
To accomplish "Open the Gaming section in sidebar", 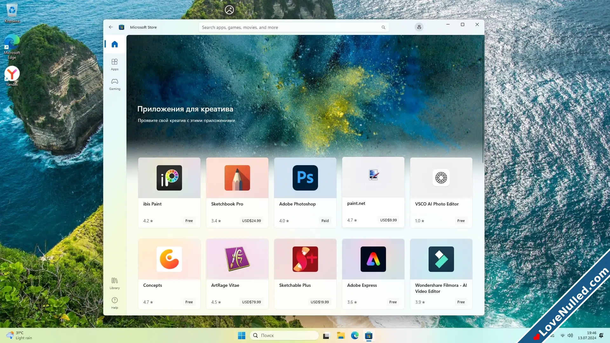I will tap(115, 84).
